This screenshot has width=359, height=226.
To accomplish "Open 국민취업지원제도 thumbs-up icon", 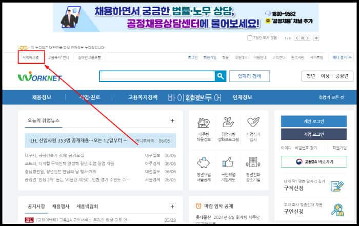I will 228,162.
